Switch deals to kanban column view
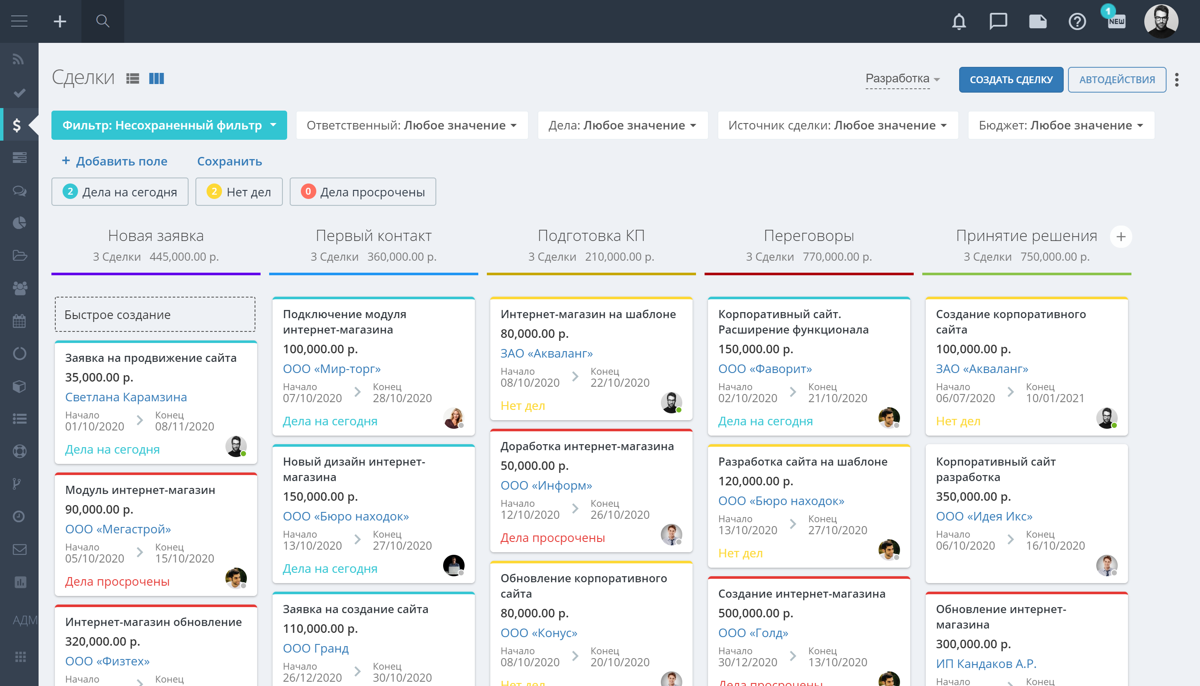Screen dimensions: 1200x686 (156, 79)
